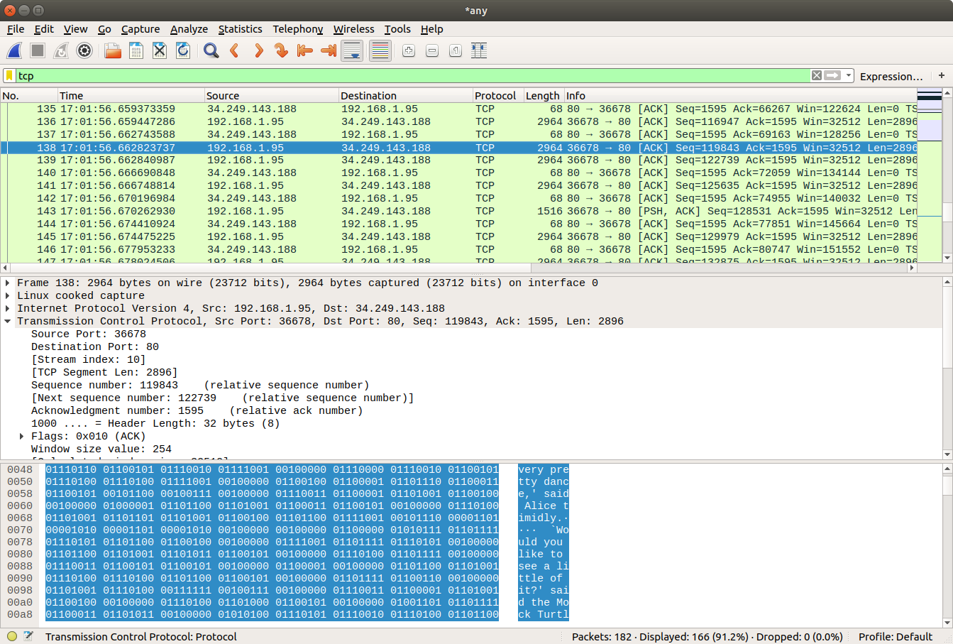953x644 pixels.
Task: Open the Analyze menu
Action: tap(189, 29)
